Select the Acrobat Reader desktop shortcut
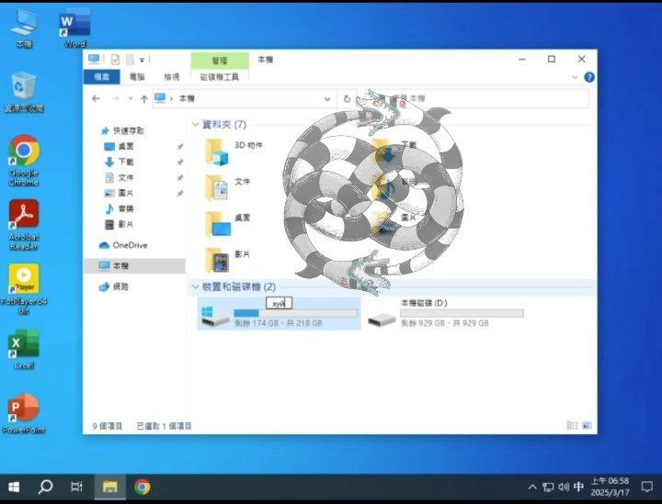The width and height of the screenshot is (662, 504). [x=24, y=226]
